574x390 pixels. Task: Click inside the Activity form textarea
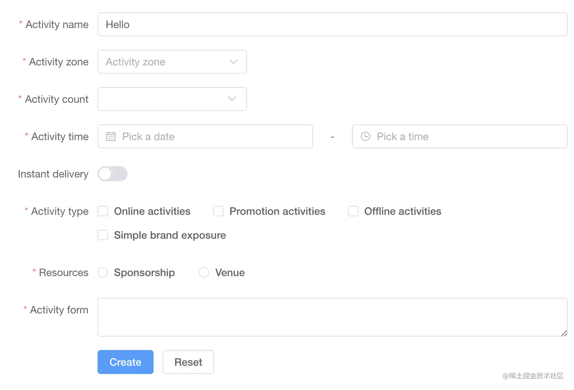pyautogui.click(x=332, y=317)
